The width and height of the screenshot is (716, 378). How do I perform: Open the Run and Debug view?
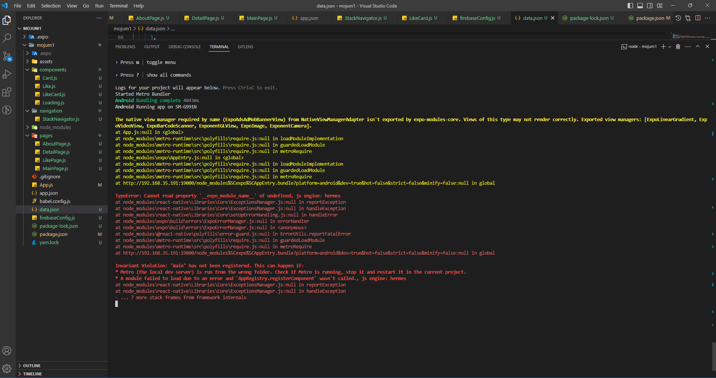[x=7, y=74]
